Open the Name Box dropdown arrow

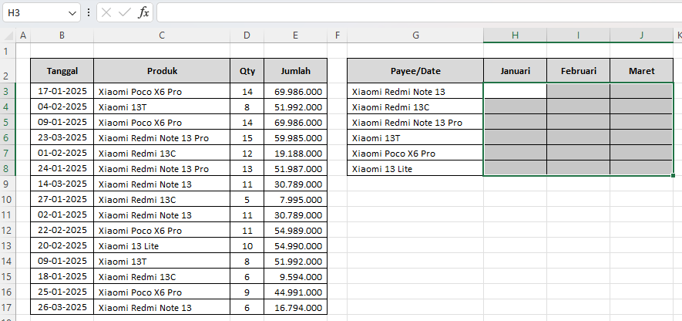coord(72,13)
